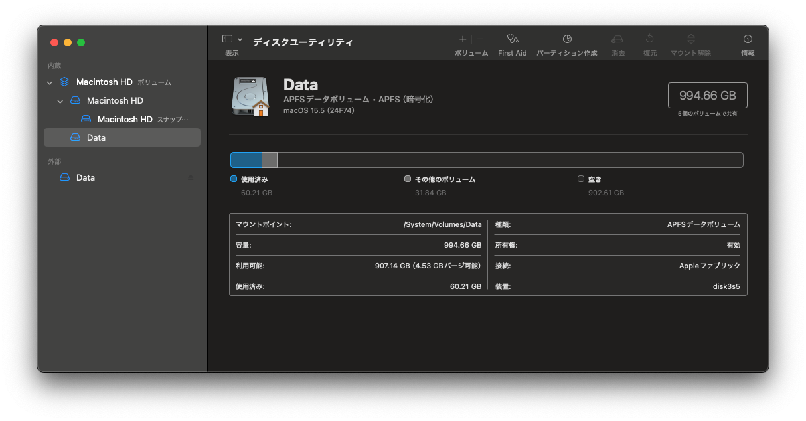Click the blue 使用済み legend swatch
Image resolution: width=806 pixels, height=421 pixels.
pyautogui.click(x=234, y=179)
